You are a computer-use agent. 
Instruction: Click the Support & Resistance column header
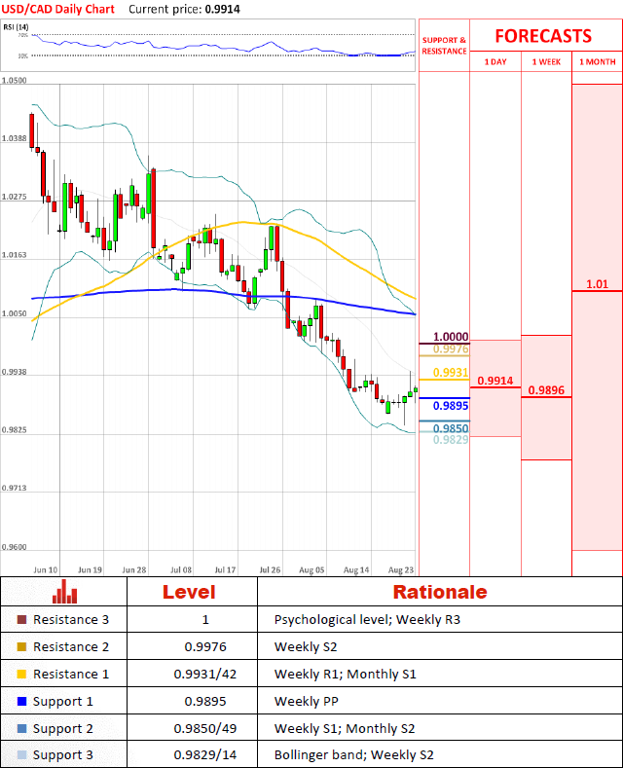click(444, 46)
